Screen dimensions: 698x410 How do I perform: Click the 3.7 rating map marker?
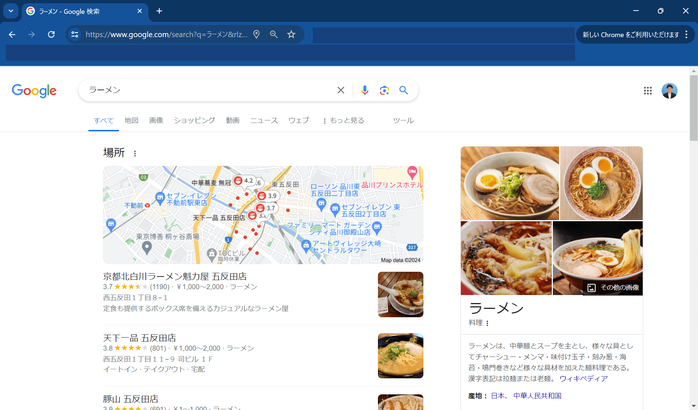[266, 208]
